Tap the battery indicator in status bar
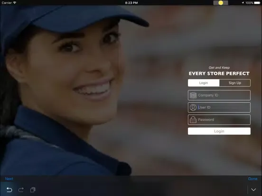 [257, 3]
